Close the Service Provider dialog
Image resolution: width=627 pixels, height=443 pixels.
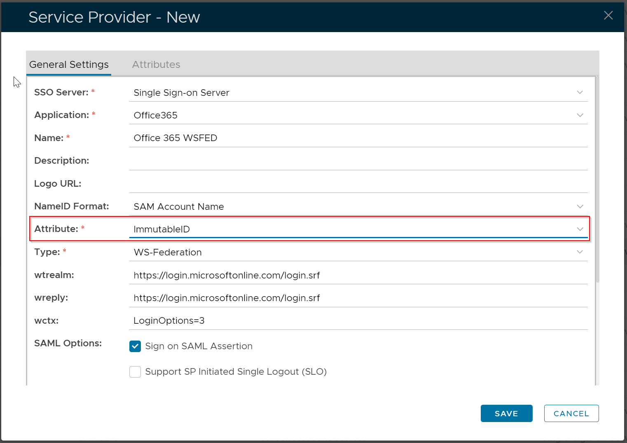[608, 16]
